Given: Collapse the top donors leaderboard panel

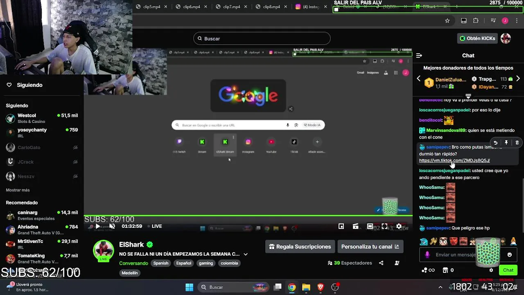Looking at the screenshot, I should 468,96.
